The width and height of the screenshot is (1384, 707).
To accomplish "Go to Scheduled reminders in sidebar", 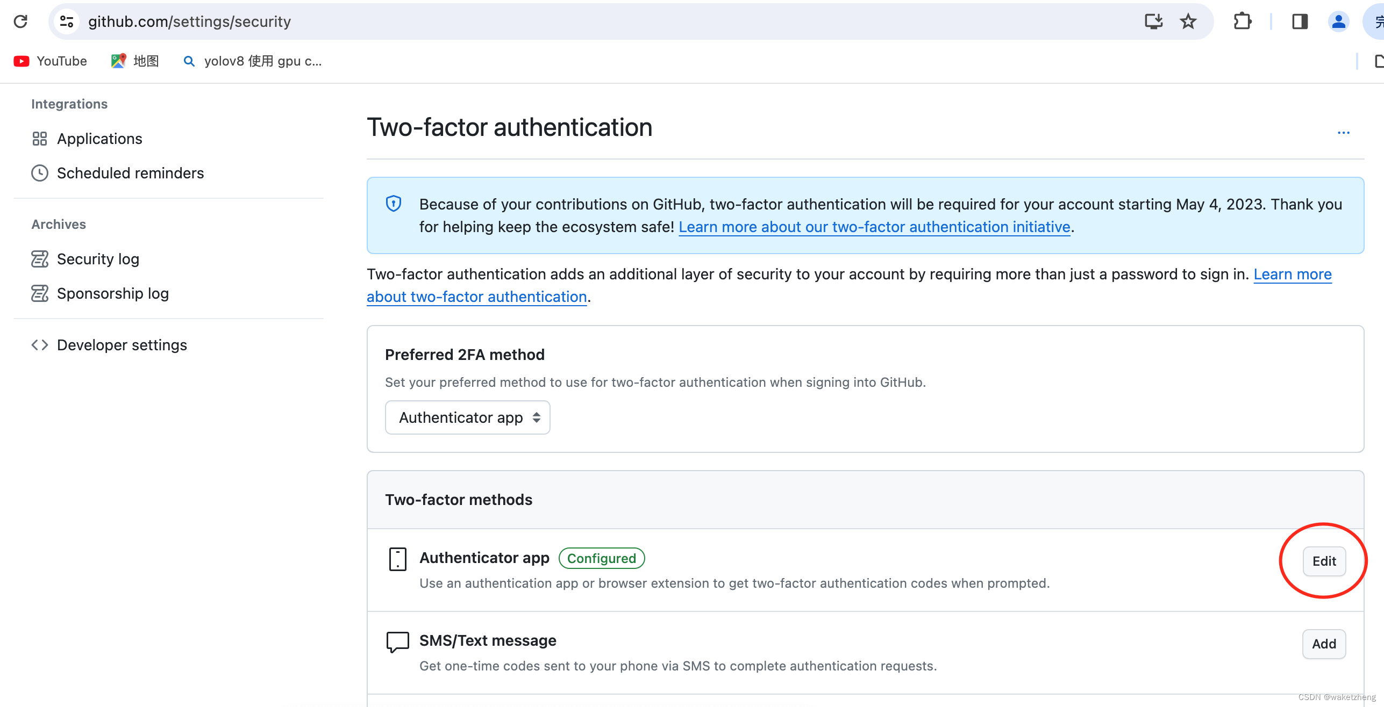I will pyautogui.click(x=130, y=173).
